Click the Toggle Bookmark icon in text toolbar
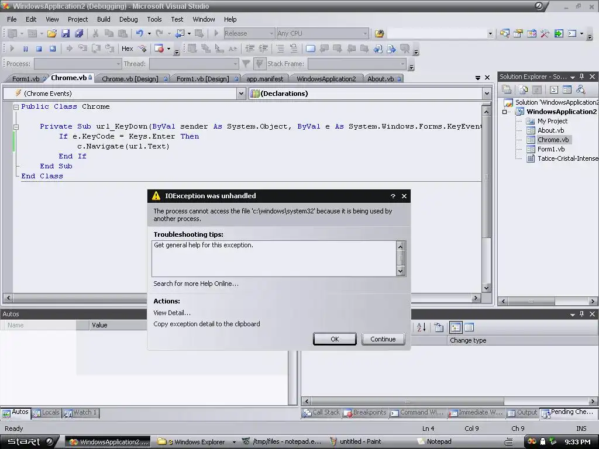Screen dimensions: 599x449 tap(310, 49)
